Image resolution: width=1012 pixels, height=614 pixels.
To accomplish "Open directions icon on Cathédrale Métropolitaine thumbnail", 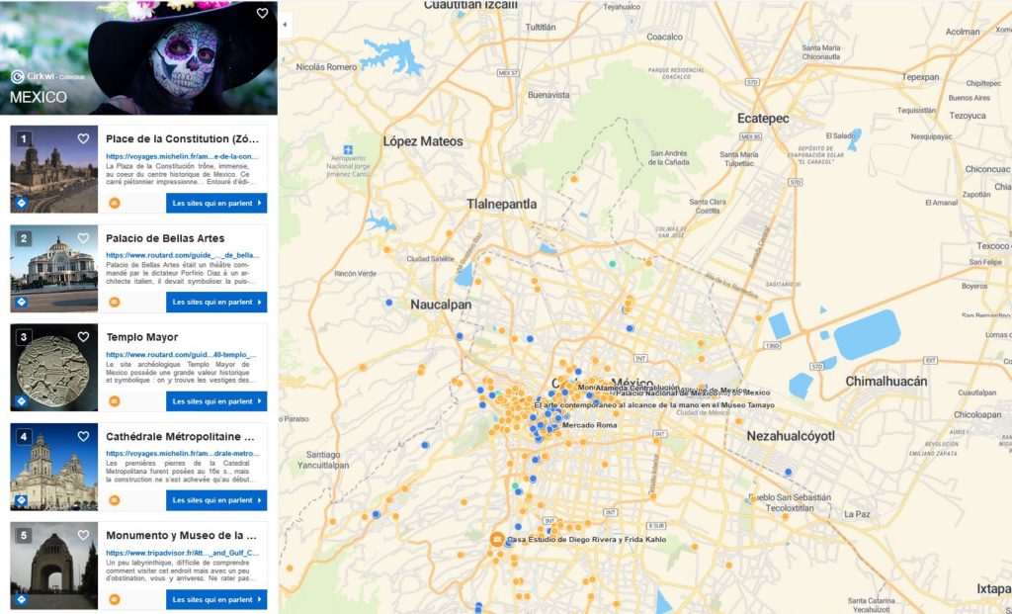I will tap(22, 500).
